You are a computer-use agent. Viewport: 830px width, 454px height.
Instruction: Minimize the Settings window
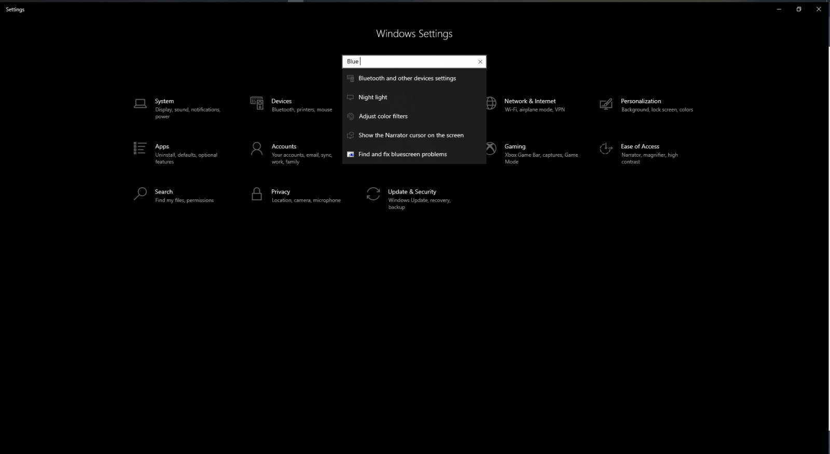tap(779, 9)
